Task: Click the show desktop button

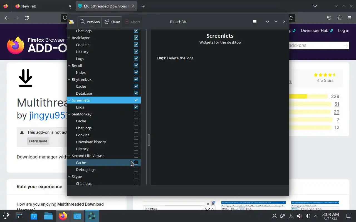Action: [x=349, y=216]
